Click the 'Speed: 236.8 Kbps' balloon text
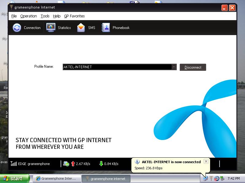 coord(149,168)
